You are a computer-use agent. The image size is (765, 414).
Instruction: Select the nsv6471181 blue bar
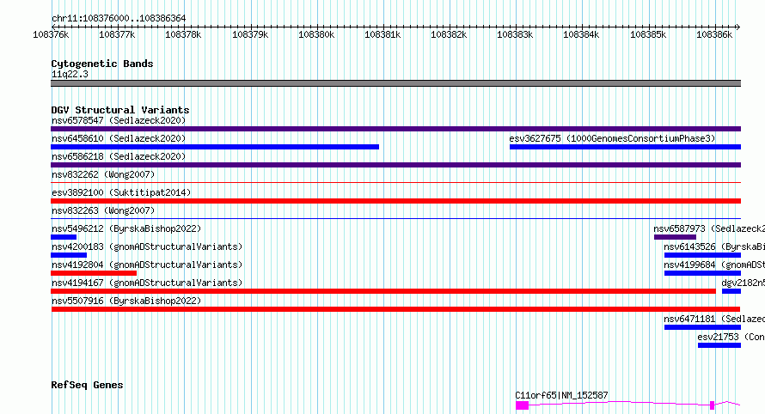click(702, 327)
